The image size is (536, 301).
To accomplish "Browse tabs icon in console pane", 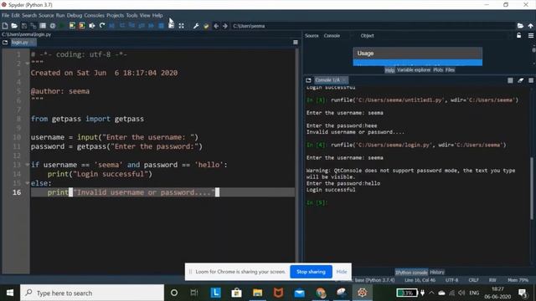I will (x=308, y=80).
